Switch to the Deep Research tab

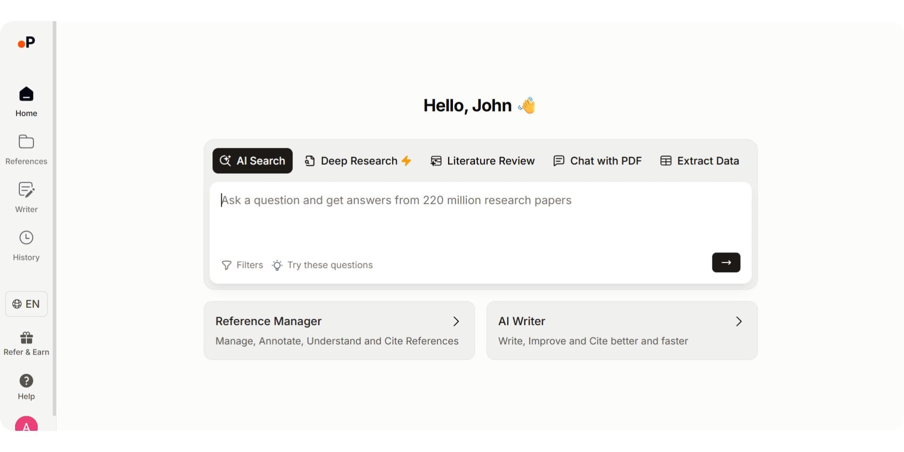(x=358, y=161)
